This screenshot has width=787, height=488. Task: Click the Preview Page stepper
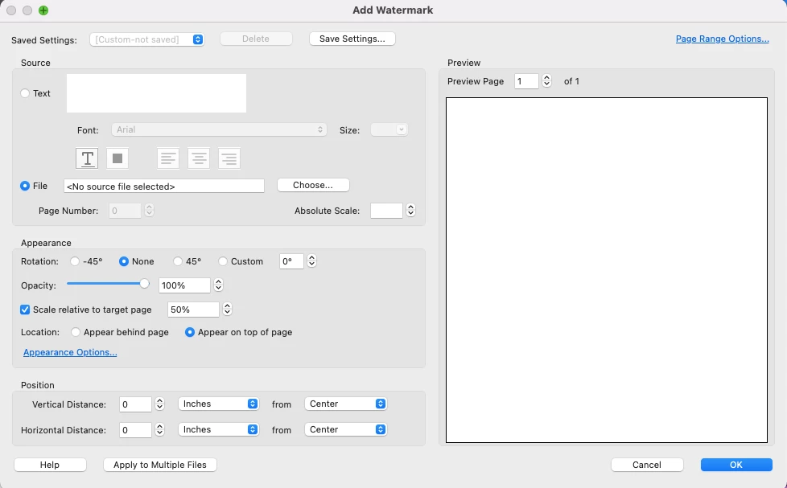coord(546,80)
